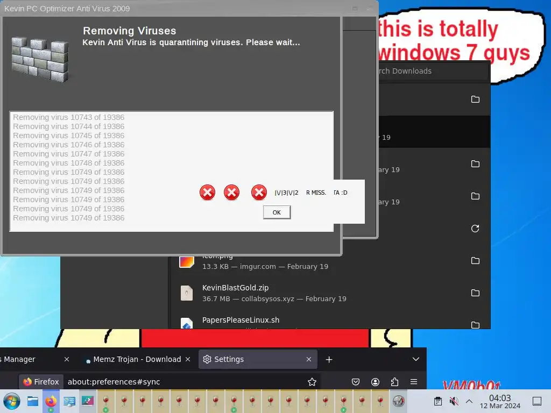Bookmark this page with the star icon
The width and height of the screenshot is (551, 413).
pos(312,382)
